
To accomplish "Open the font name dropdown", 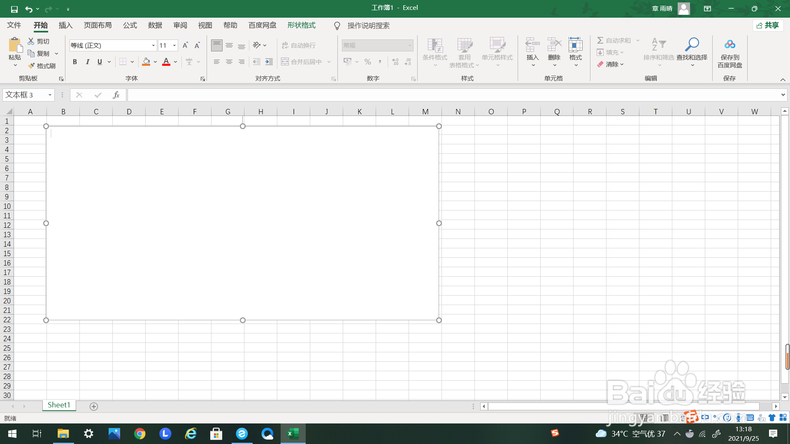I will (153, 45).
